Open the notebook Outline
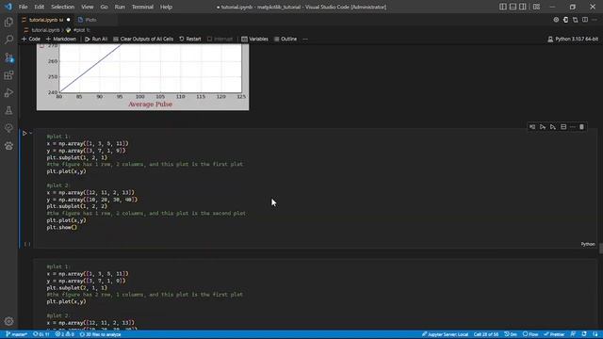The height and width of the screenshot is (339, 603). click(285, 39)
